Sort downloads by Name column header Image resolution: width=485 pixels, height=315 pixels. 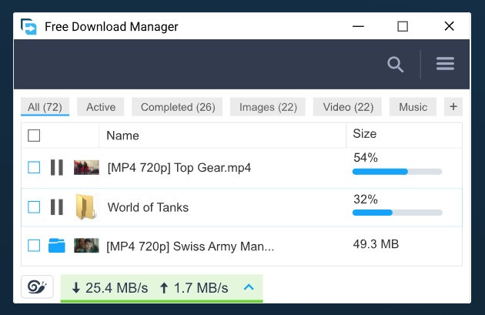[x=122, y=136]
